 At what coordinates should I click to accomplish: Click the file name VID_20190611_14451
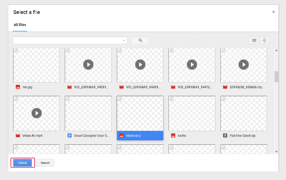coord(143,87)
